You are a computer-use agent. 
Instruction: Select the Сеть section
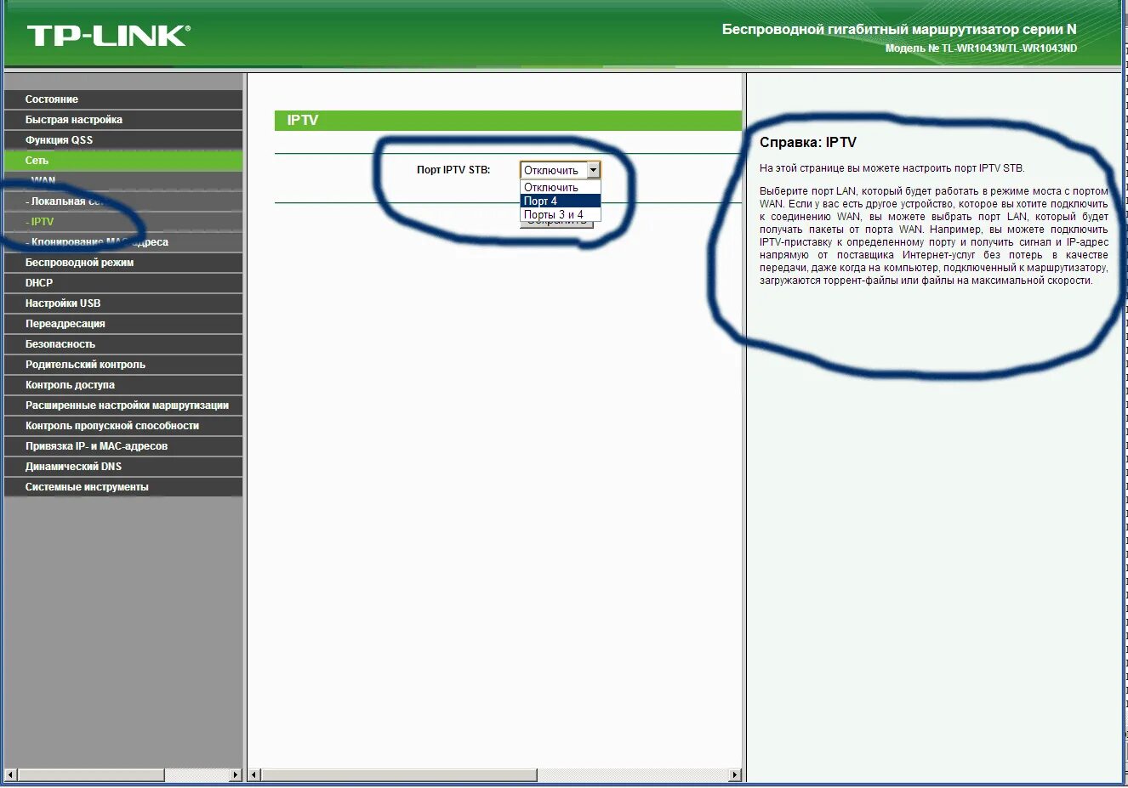123,161
